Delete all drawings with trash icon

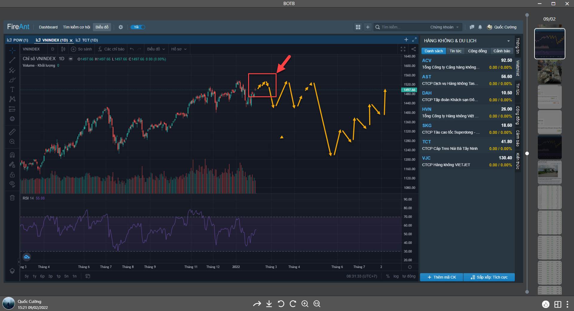(12, 198)
